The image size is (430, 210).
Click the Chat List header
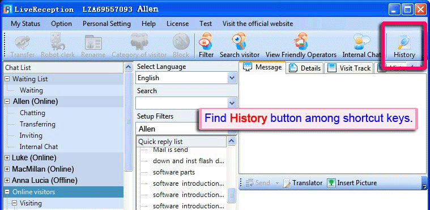coord(63,68)
